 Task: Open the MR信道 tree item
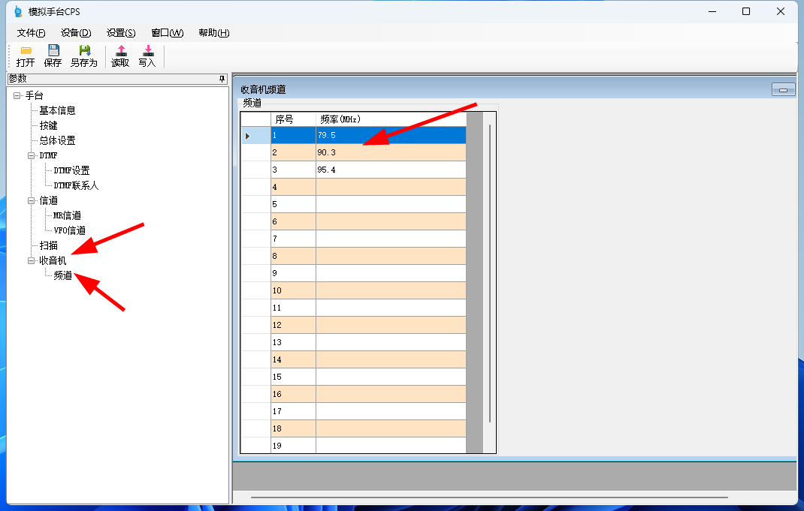pyautogui.click(x=68, y=215)
